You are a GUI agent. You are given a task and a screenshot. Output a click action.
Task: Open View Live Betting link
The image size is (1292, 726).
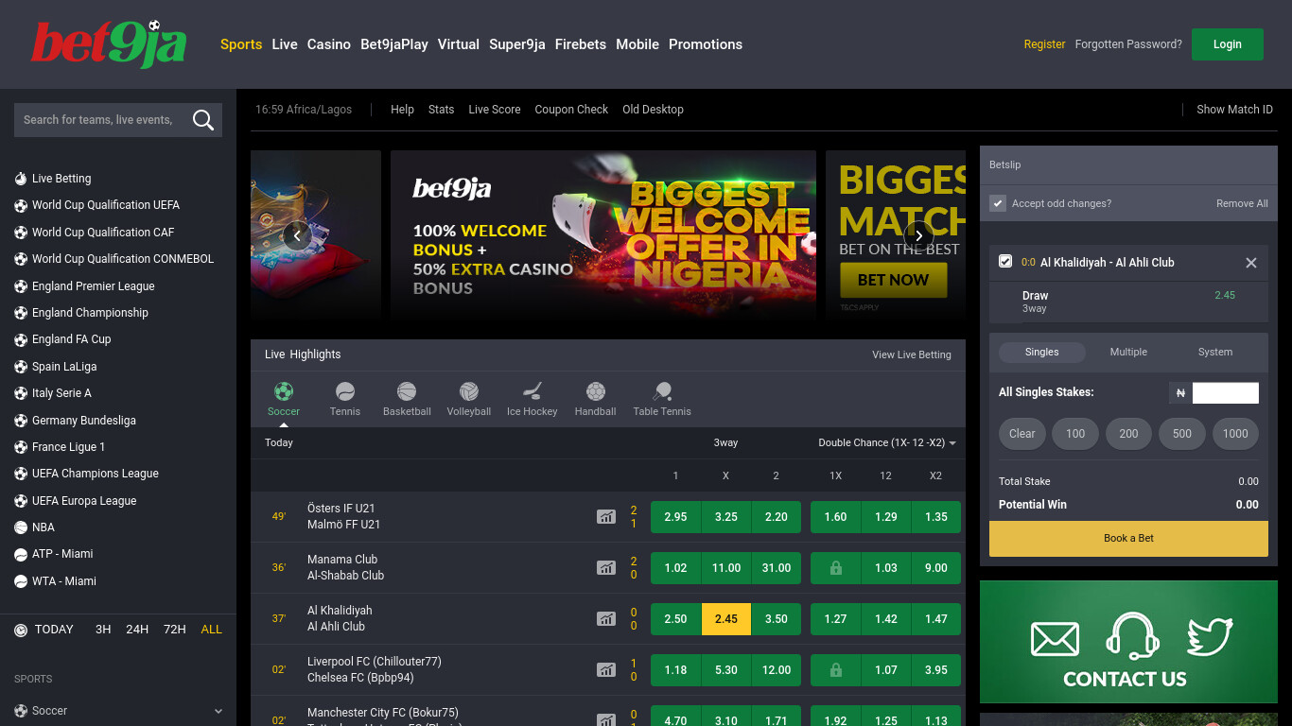912,354
